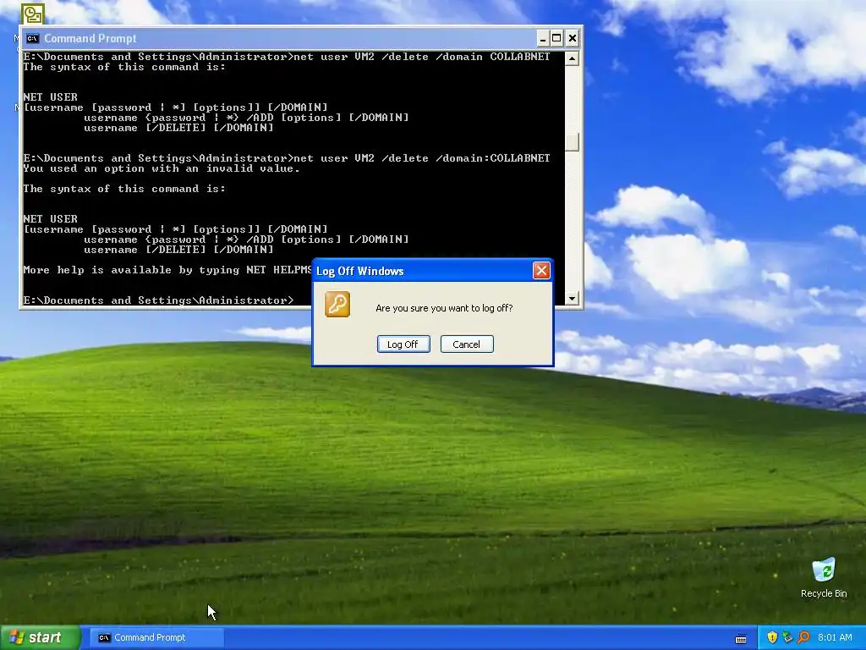Click the Command Prompt scrollbar up arrow

(572, 58)
